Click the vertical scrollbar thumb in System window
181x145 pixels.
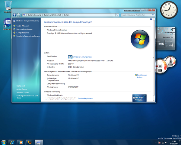[154, 58]
